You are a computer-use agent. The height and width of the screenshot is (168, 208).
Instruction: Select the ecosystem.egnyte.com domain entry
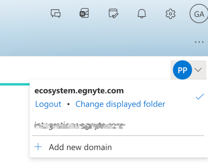[x=79, y=91]
